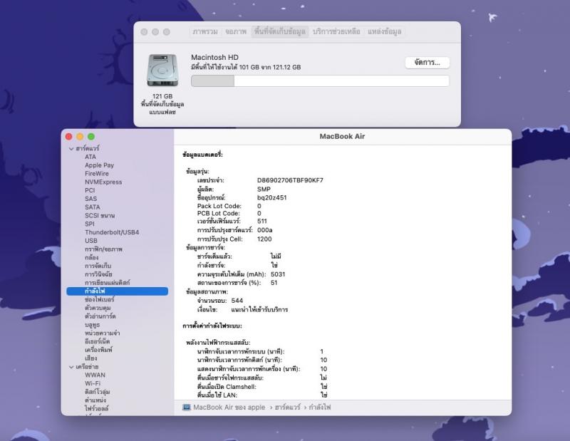Click the hardware revision value 000a
This screenshot has width=570, height=441.
264,230
